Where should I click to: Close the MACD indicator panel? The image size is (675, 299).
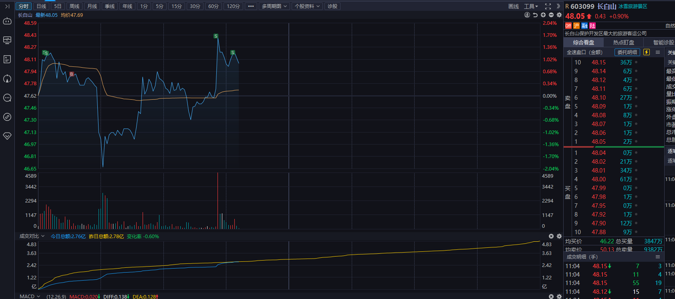551,297
